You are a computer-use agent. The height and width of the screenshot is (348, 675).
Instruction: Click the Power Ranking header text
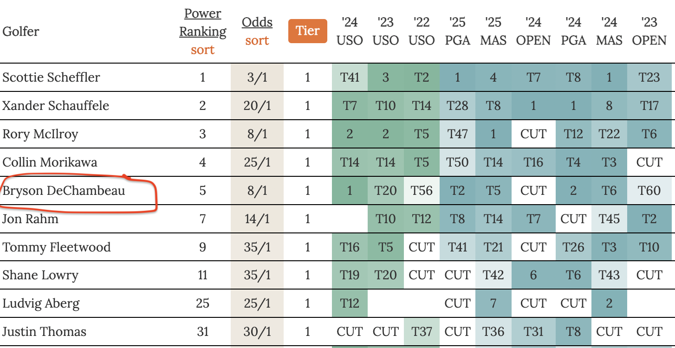point(202,23)
